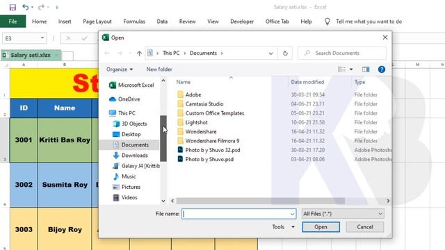
Task: Click the up one level arrow
Action: [139, 53]
